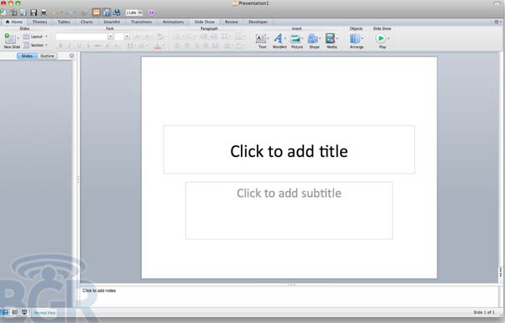Click the 'Click to add notes' area

[289, 296]
